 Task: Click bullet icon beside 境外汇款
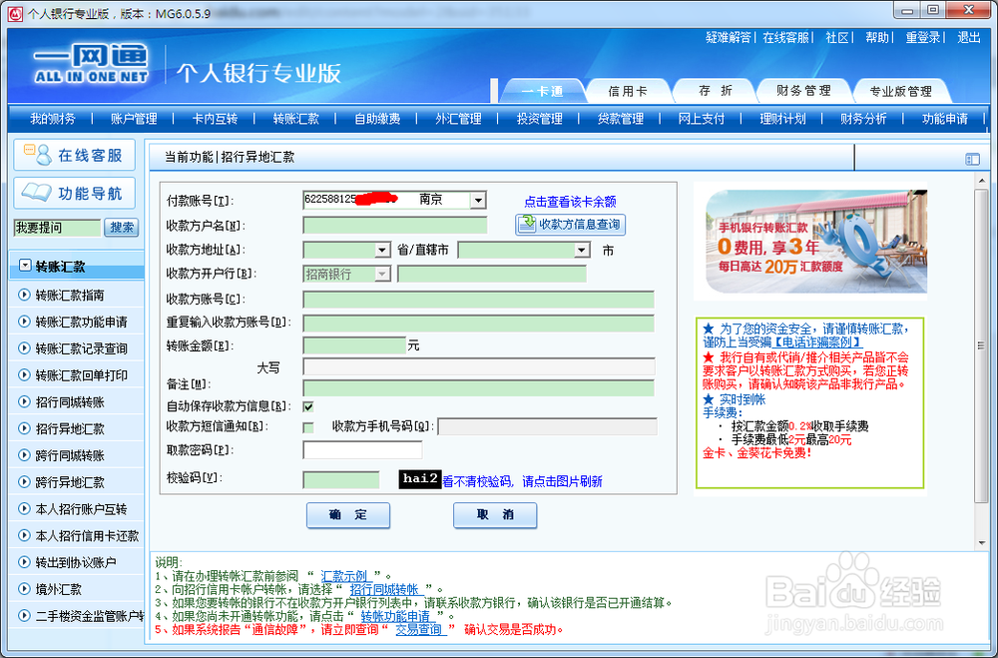[x=25, y=589]
